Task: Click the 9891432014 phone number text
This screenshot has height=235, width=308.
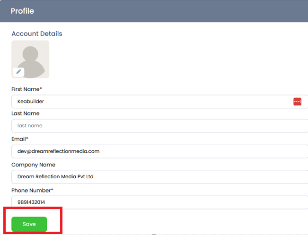Action: pyautogui.click(x=31, y=202)
